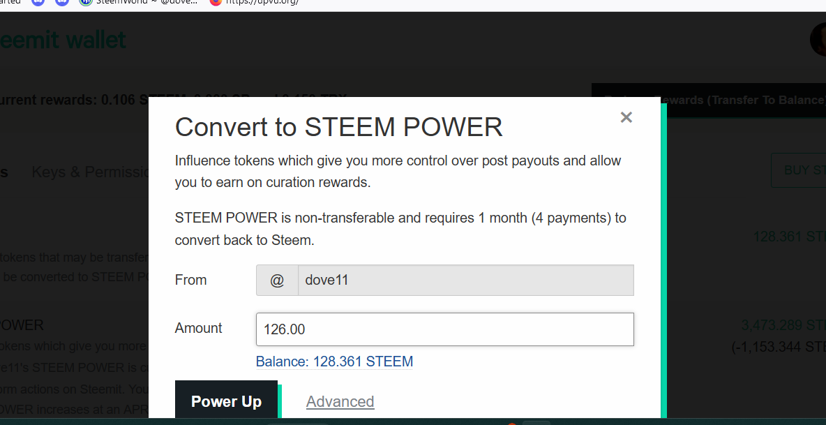Click the Steemit wallet logo text
826x425 pixels.
[x=62, y=40]
